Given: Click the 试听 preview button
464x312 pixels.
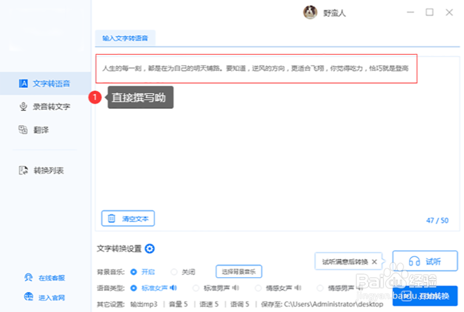Looking at the screenshot, I should 425,261.
